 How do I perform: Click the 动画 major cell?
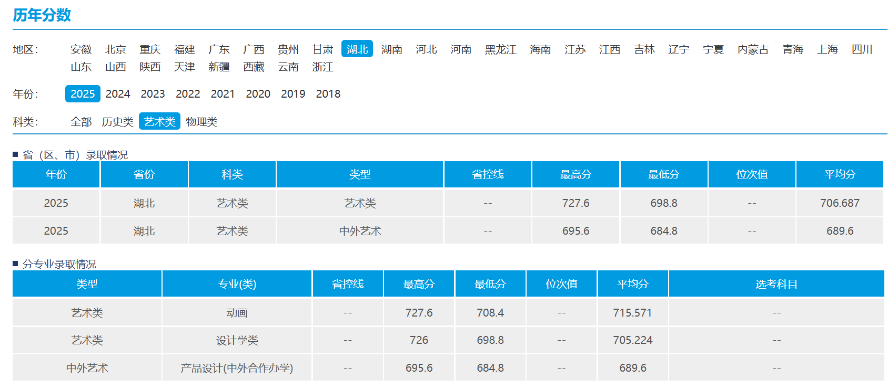tap(237, 313)
